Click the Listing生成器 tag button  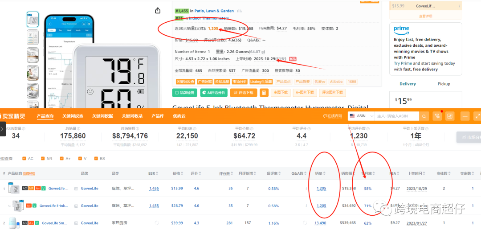click(261, 82)
